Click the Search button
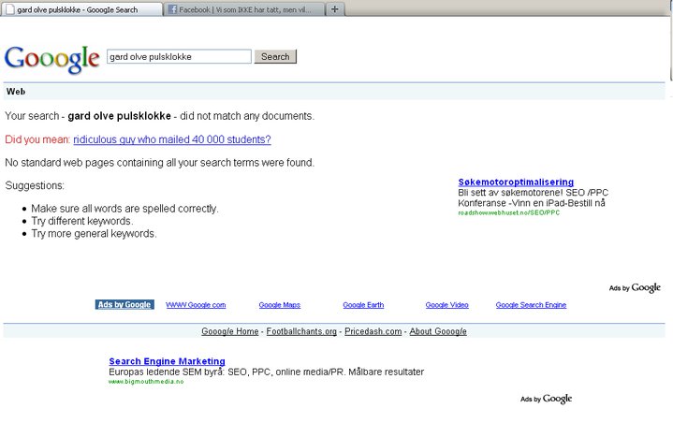This screenshot has width=673, height=423. tap(275, 57)
